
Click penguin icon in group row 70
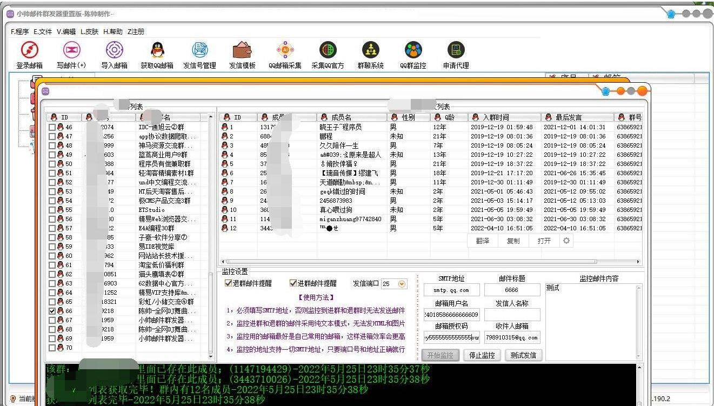pos(60,348)
